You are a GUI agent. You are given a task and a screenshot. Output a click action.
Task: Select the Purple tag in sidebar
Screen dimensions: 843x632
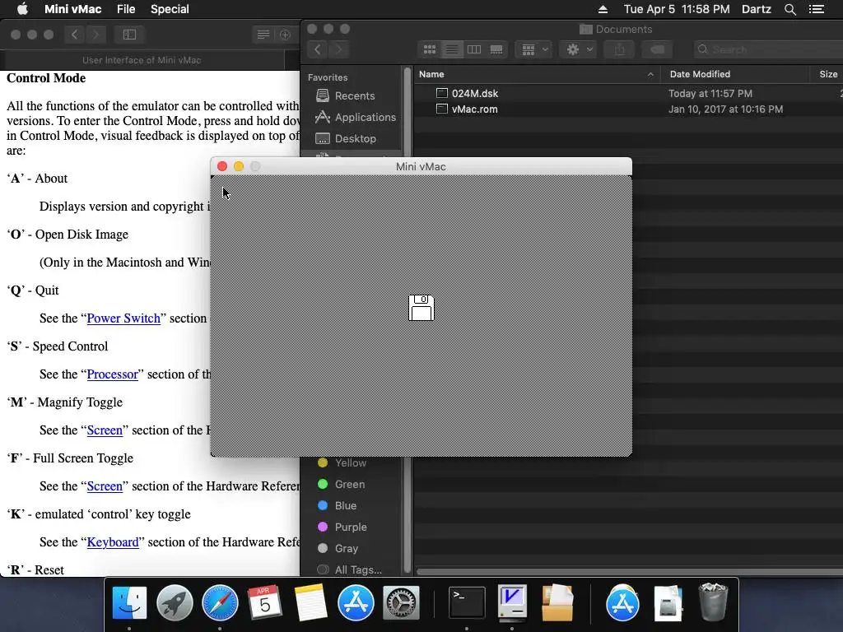(x=342, y=527)
